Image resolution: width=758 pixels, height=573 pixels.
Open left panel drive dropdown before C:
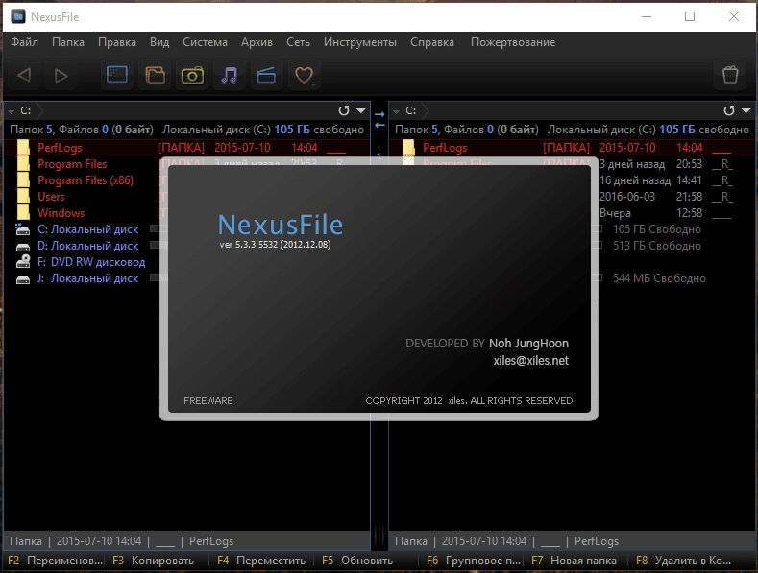pyautogui.click(x=12, y=111)
